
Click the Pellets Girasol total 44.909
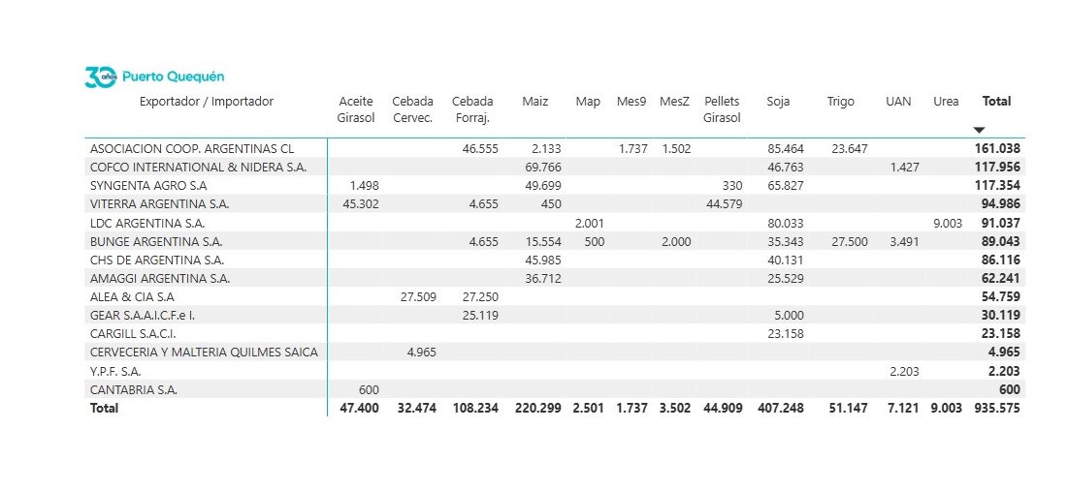click(723, 408)
